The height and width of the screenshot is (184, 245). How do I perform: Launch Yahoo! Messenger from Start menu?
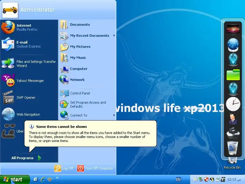click(29, 81)
